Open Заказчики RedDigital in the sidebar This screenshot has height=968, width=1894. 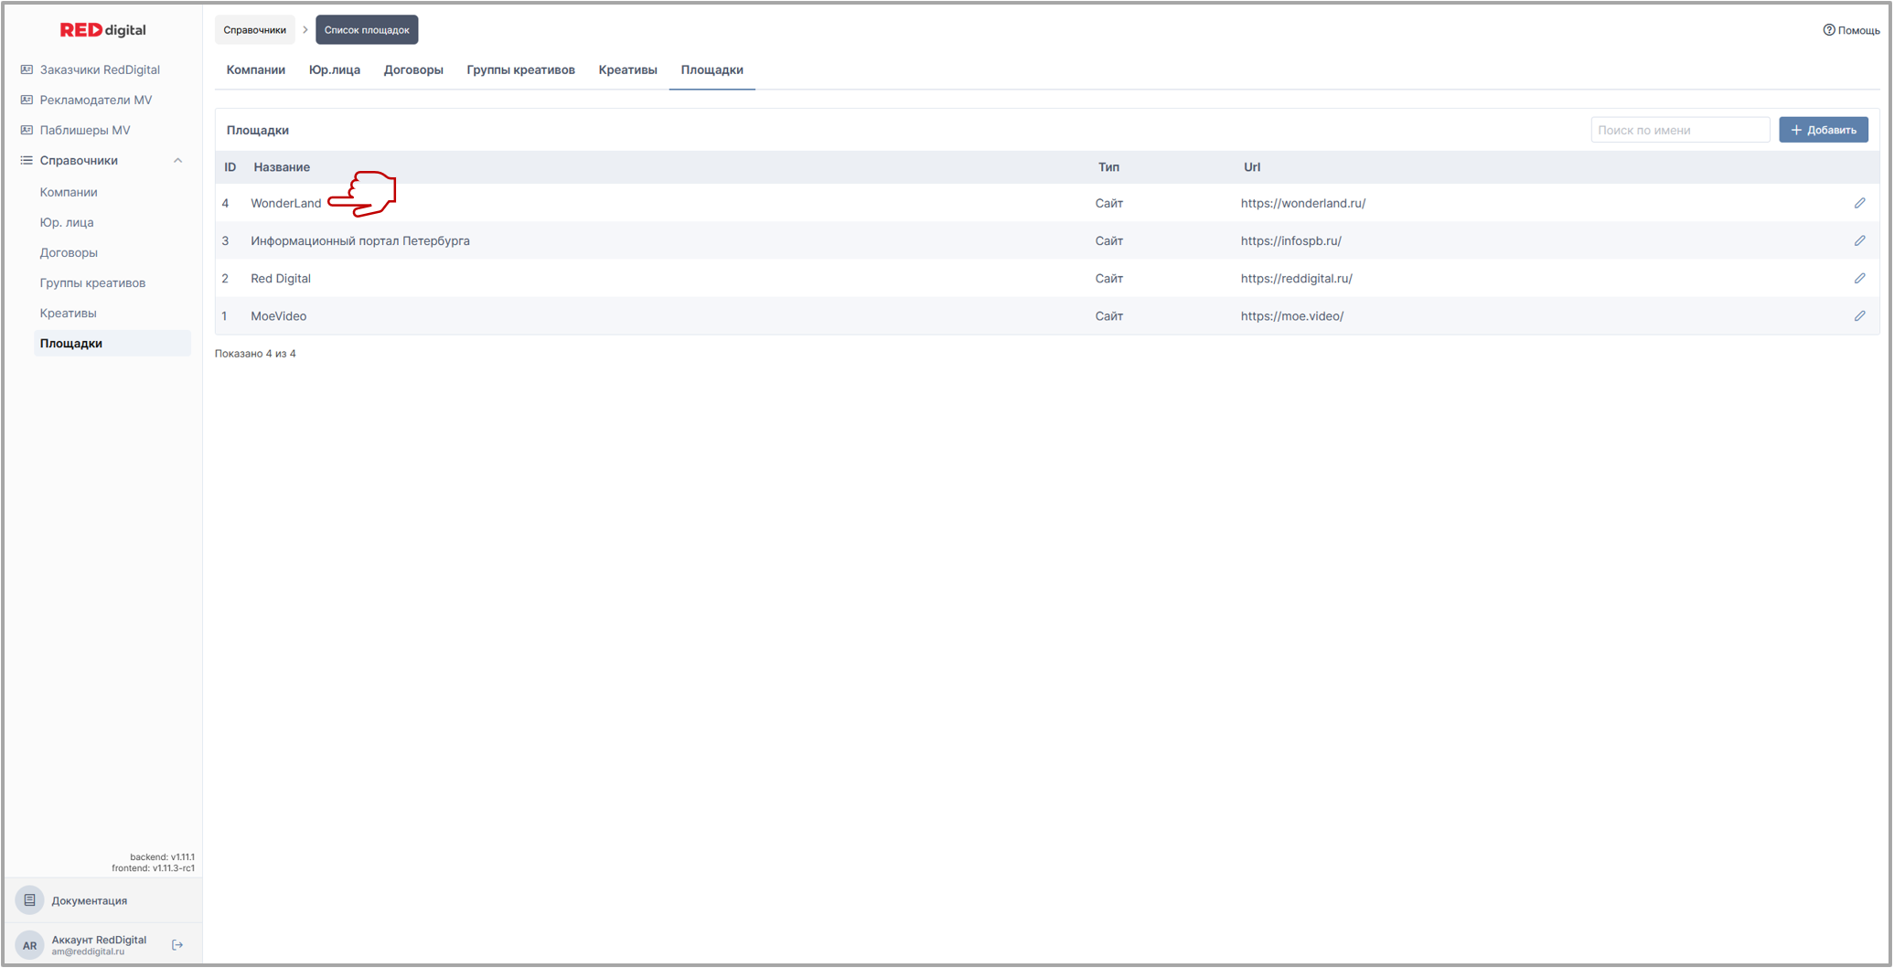[x=100, y=69]
